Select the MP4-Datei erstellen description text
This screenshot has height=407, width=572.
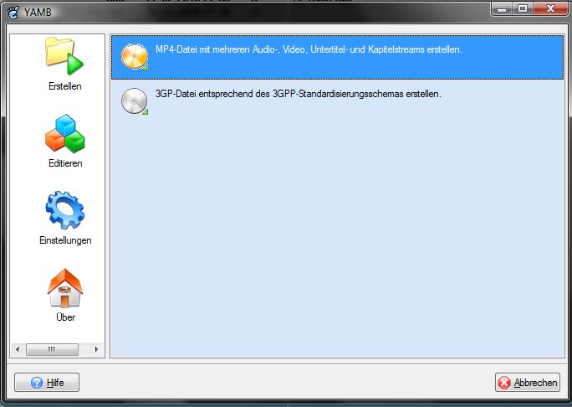[309, 49]
